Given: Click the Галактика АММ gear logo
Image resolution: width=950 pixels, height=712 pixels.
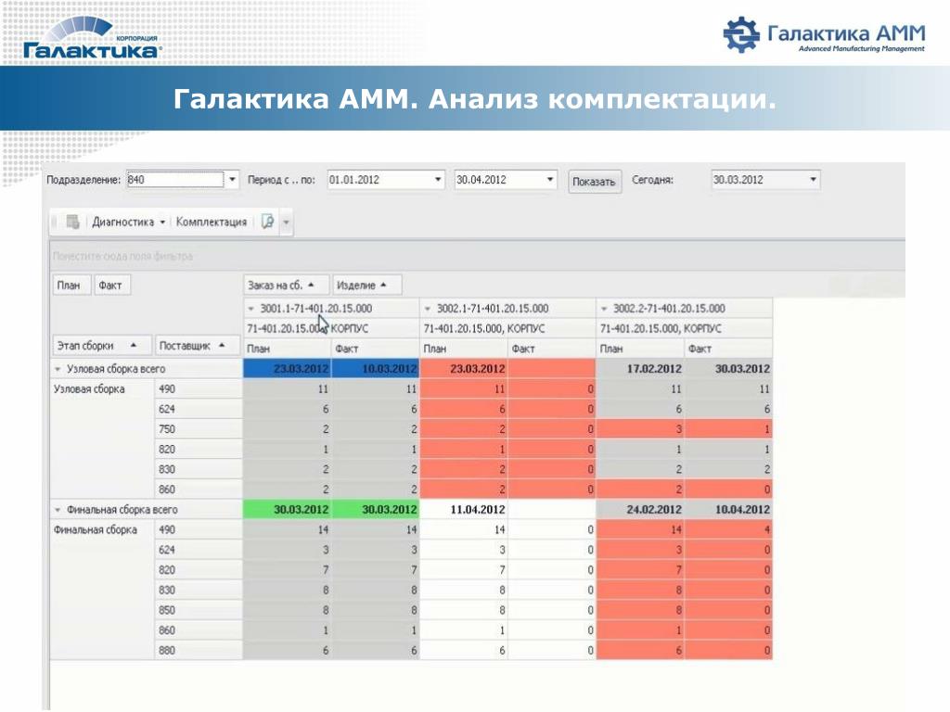Looking at the screenshot, I should [x=741, y=34].
